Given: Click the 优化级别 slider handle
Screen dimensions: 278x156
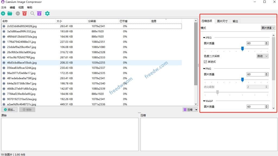Looking at the screenshot, I should coord(217,92).
